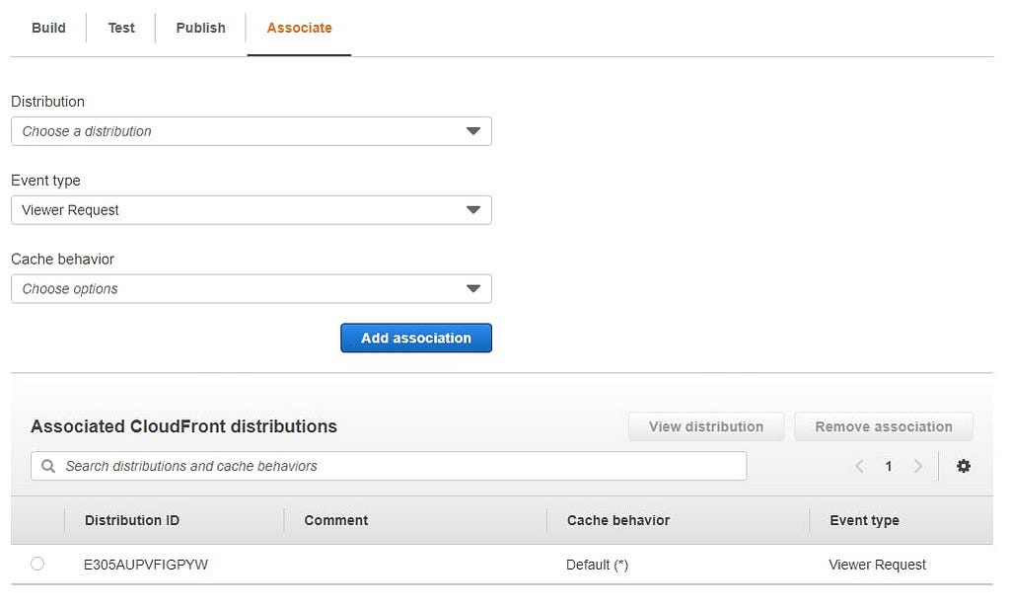The width and height of the screenshot is (1010, 607).
Task: Click the Remove association button
Action: point(884,426)
